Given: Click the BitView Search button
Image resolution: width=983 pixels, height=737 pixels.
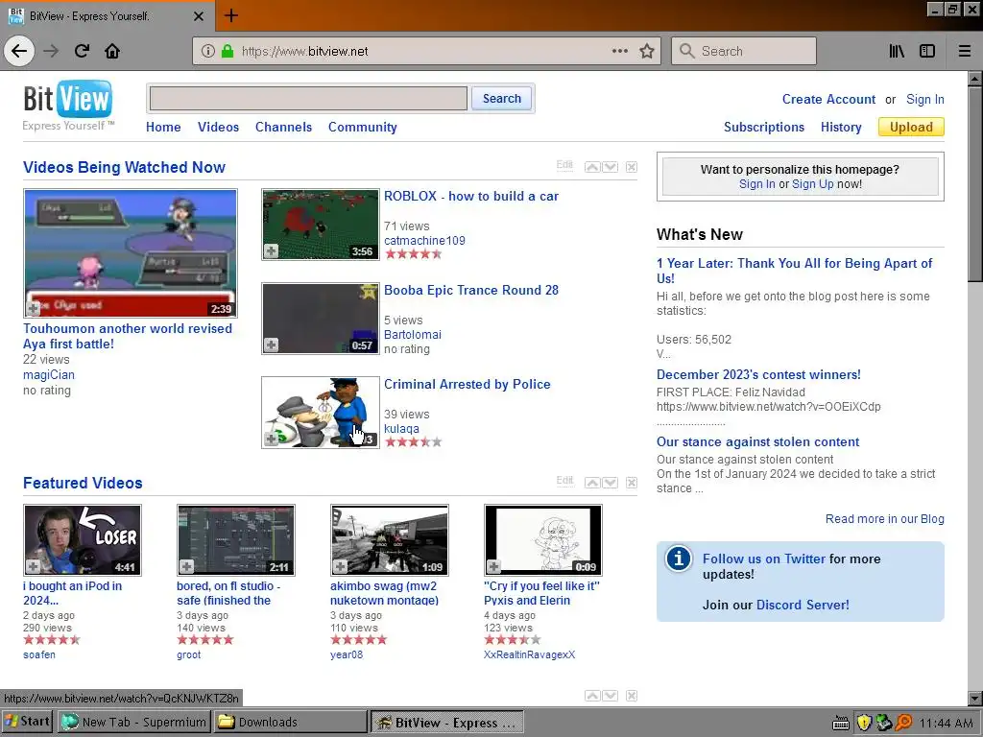Looking at the screenshot, I should tap(501, 99).
